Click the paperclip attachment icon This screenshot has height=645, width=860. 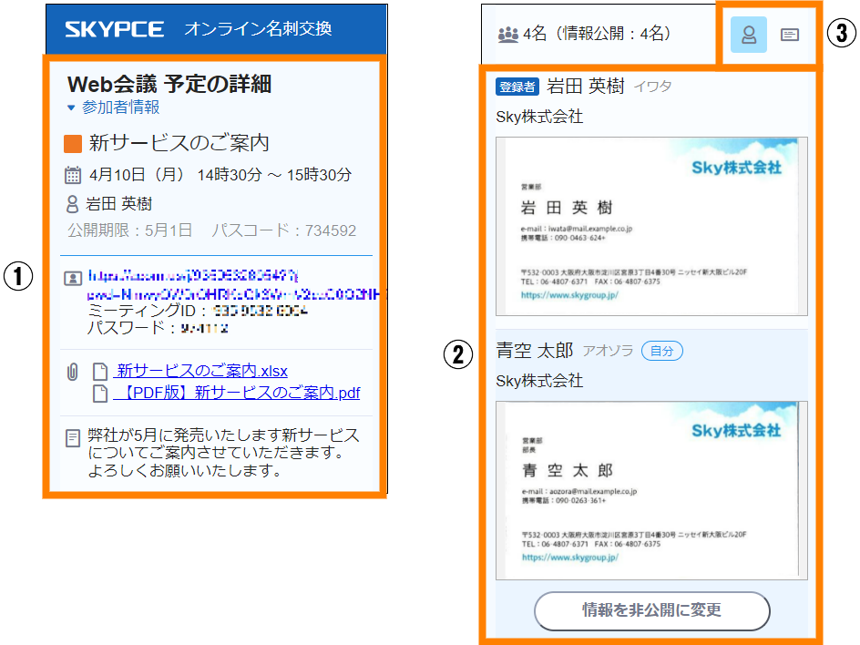[72, 372]
